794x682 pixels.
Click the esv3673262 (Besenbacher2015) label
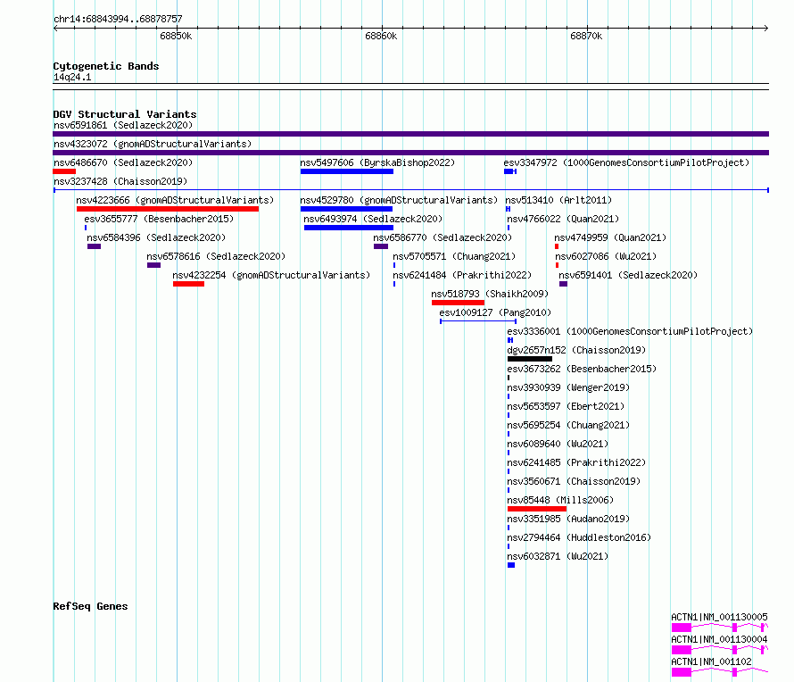(x=582, y=369)
